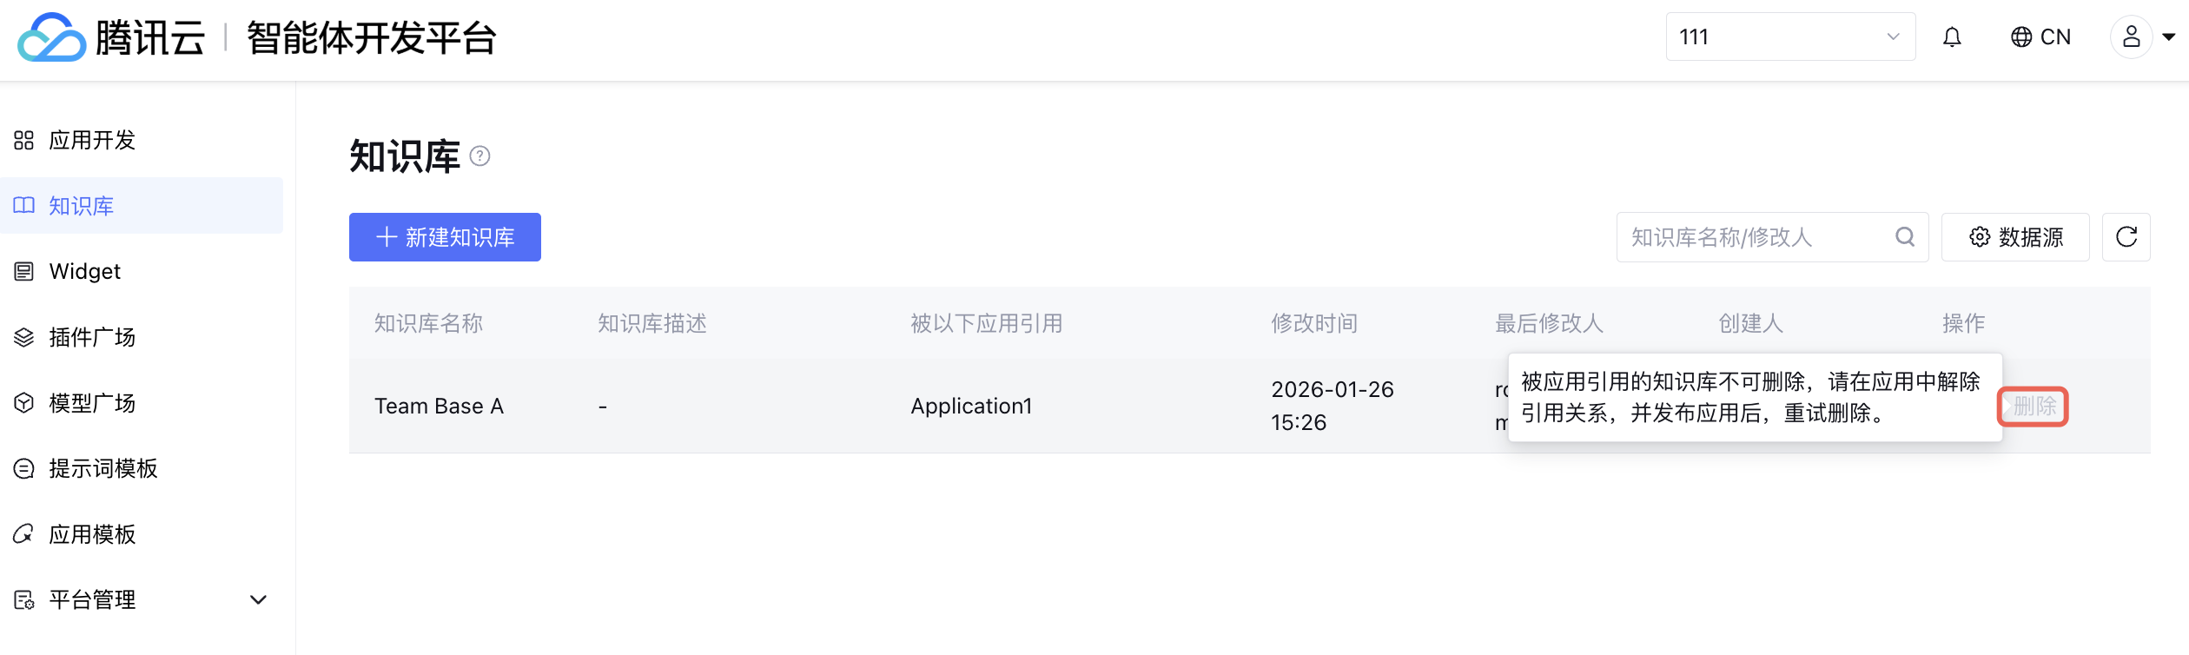The height and width of the screenshot is (655, 2189).
Task: Navigate to 插件广场
Action: (x=92, y=337)
